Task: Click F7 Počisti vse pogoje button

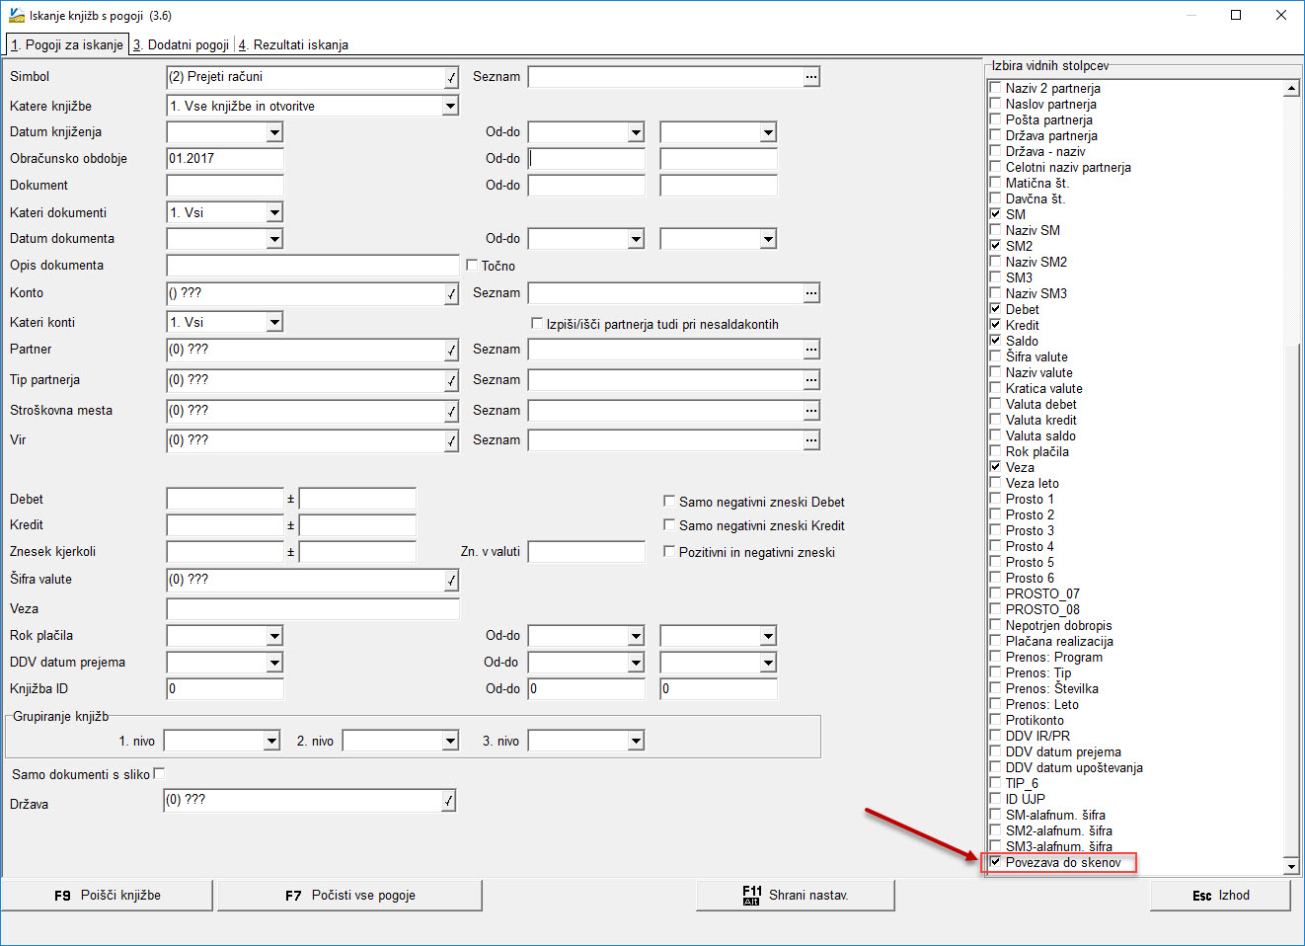Action: point(349,896)
